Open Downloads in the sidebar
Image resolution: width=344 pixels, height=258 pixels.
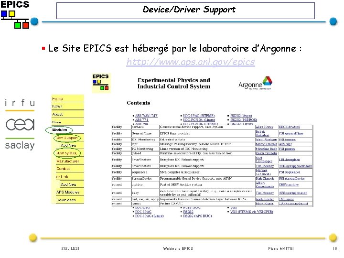click(x=66, y=200)
